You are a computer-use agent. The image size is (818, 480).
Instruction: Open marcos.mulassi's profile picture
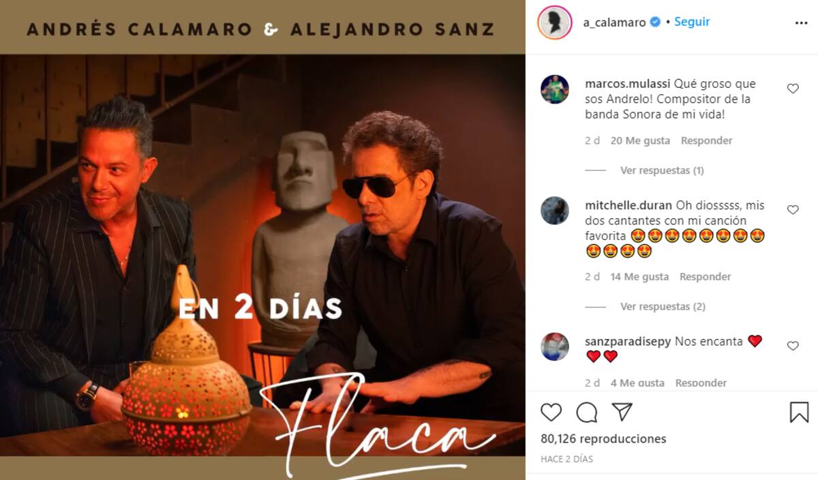[554, 89]
